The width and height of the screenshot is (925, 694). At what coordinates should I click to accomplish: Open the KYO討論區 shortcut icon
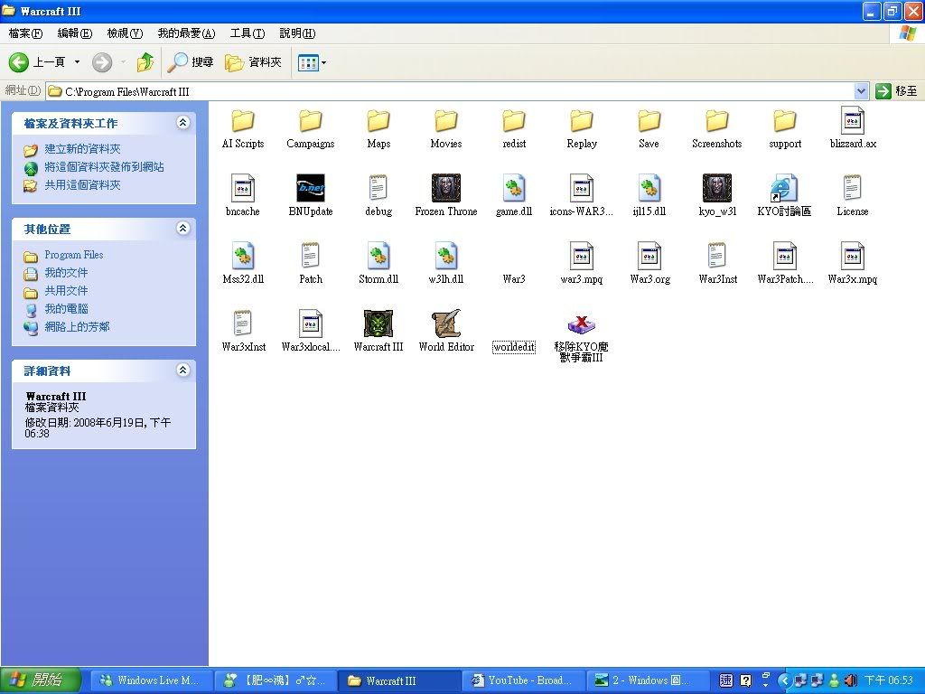pyautogui.click(x=783, y=188)
